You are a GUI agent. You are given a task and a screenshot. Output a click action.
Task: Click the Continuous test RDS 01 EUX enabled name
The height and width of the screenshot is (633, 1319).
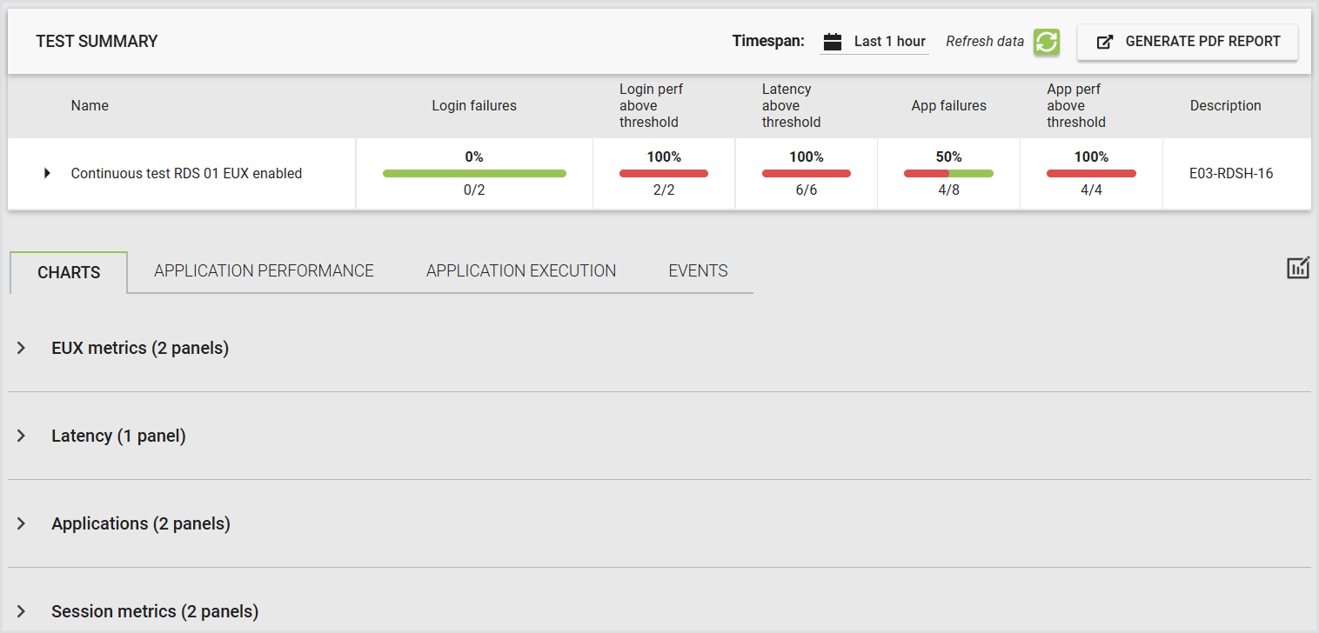(186, 174)
